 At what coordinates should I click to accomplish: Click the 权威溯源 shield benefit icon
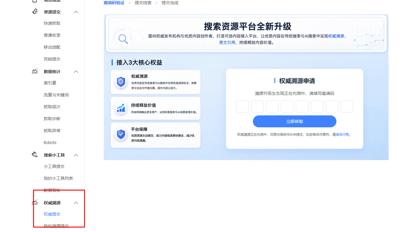click(x=121, y=82)
